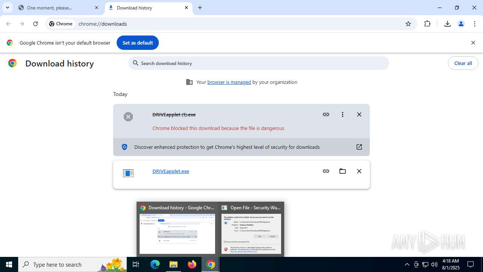
Task: Open more actions for DRIVEapplet (1).exe
Action: click(343, 114)
